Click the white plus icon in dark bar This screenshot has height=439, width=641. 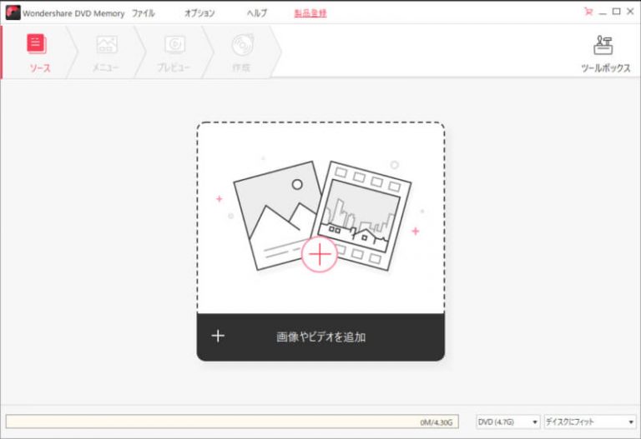click(218, 336)
